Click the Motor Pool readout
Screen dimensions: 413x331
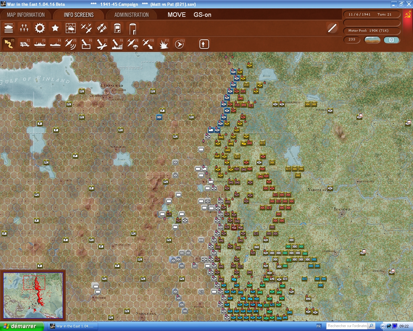pyautogui.click(x=372, y=31)
